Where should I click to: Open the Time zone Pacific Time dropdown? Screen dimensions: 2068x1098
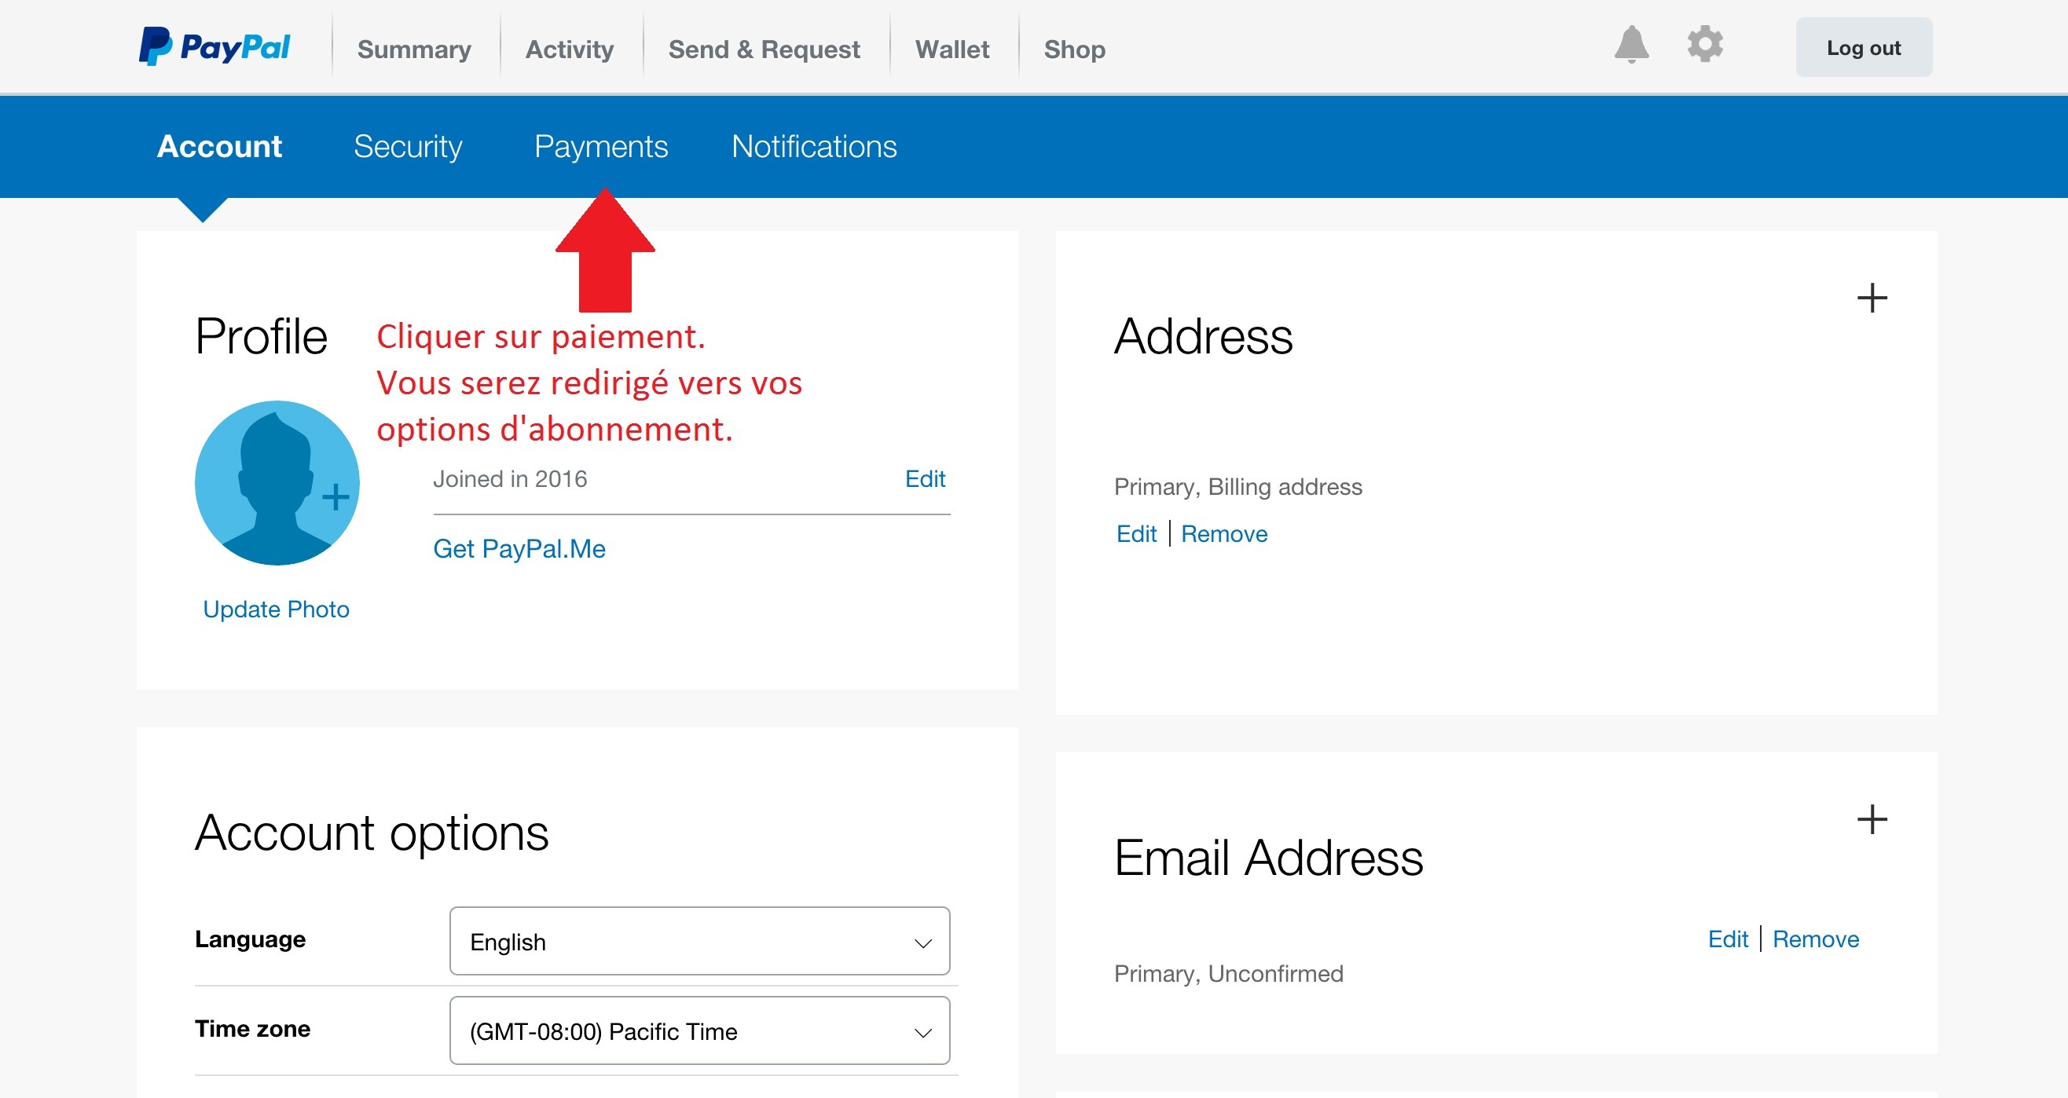(699, 1030)
